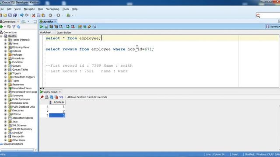
Task: Select the Worksheet tab
Action: [x=45, y=33]
